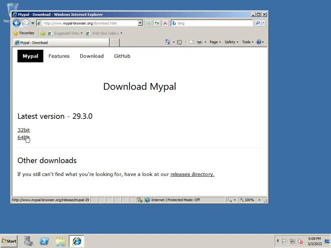The width and height of the screenshot is (331, 248).
Task: Expand the address bar history dropdown
Action: point(140,23)
